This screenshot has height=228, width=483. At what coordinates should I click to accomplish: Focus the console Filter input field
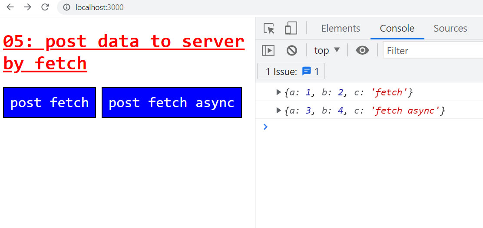click(x=432, y=51)
